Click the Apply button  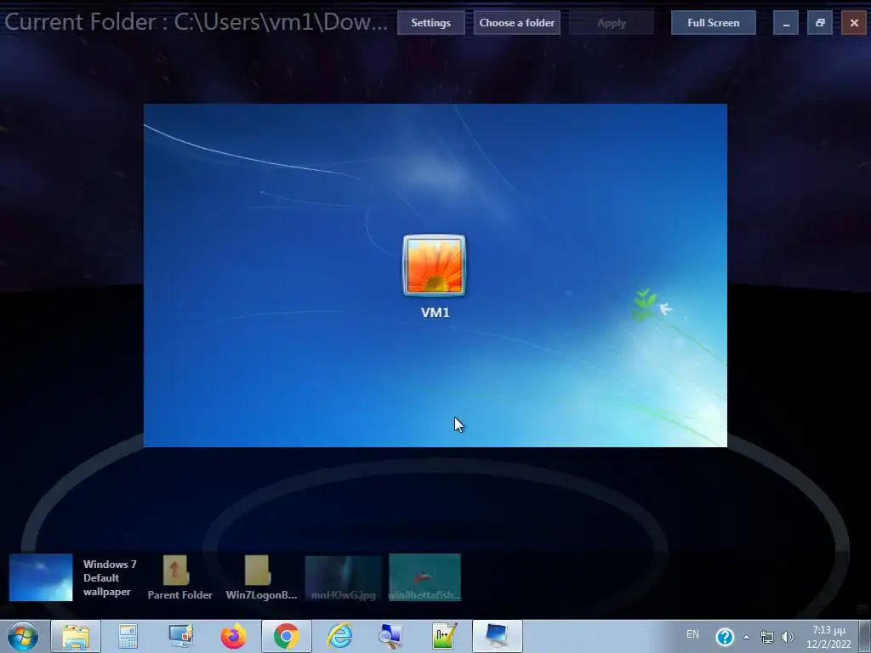pyautogui.click(x=611, y=23)
